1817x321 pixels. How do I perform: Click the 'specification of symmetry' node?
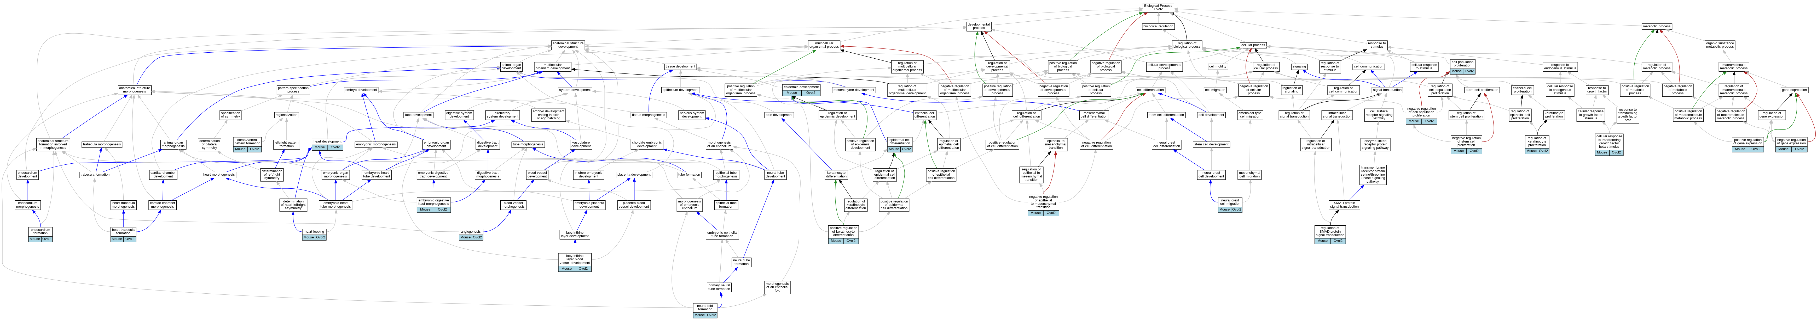click(x=231, y=115)
